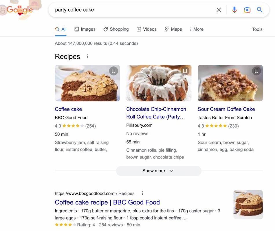Bookmark the Sour Cream Coffee Cake

point(256,71)
